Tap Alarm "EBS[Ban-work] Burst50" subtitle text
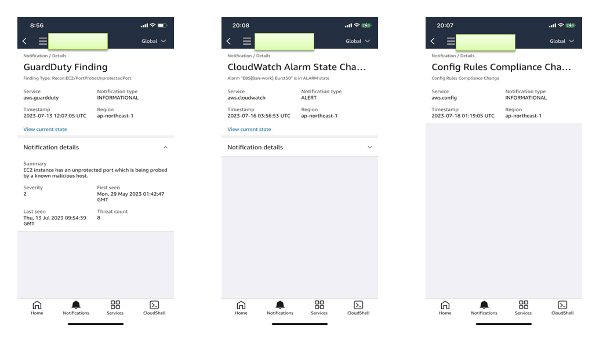 click(278, 78)
